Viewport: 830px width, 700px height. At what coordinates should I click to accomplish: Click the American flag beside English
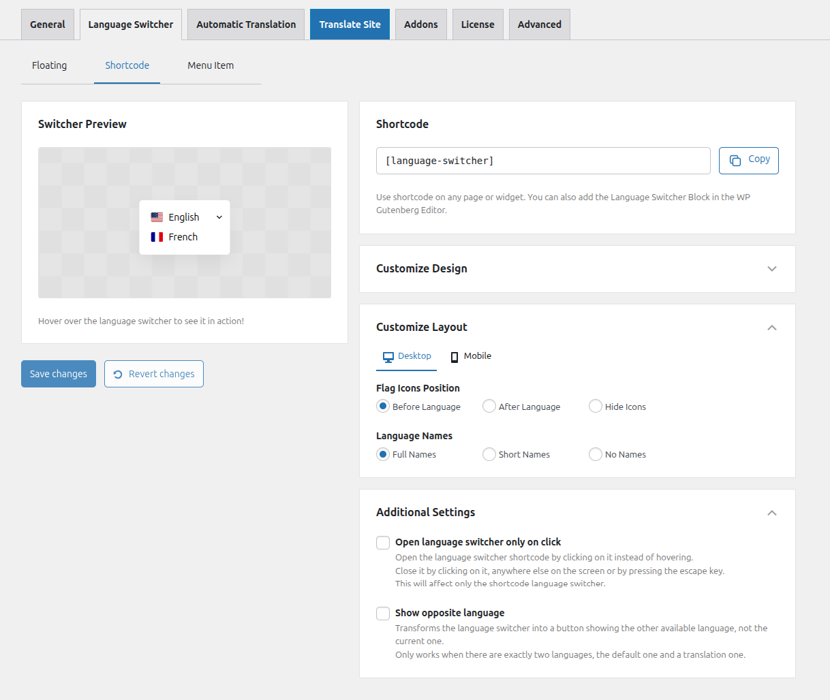pyautogui.click(x=157, y=217)
